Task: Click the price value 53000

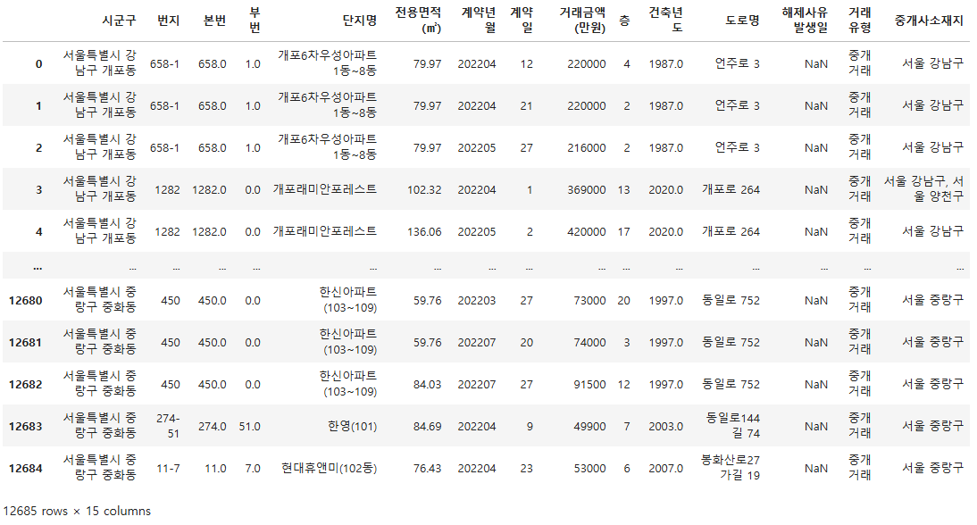Action: pyautogui.click(x=590, y=469)
